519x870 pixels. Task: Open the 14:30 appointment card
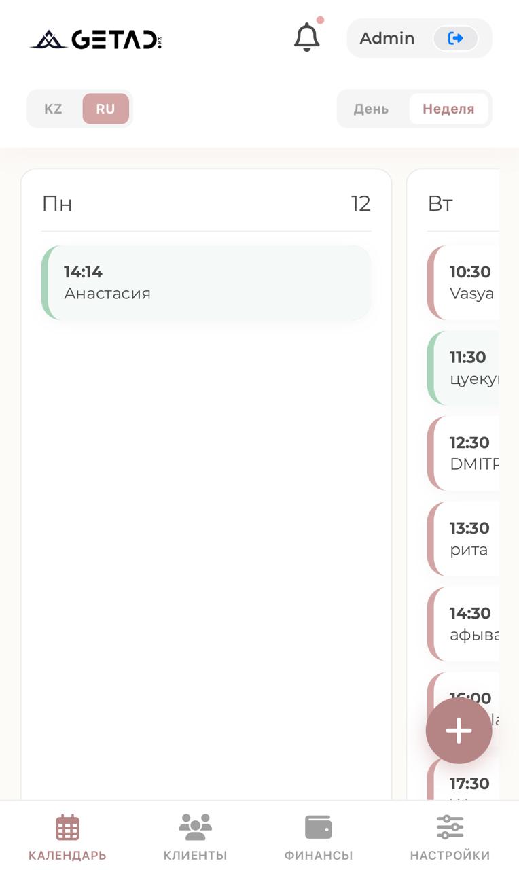coord(465,624)
